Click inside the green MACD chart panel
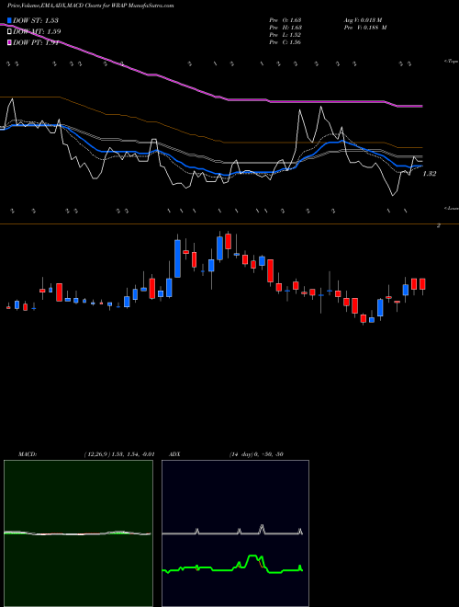 point(78,533)
